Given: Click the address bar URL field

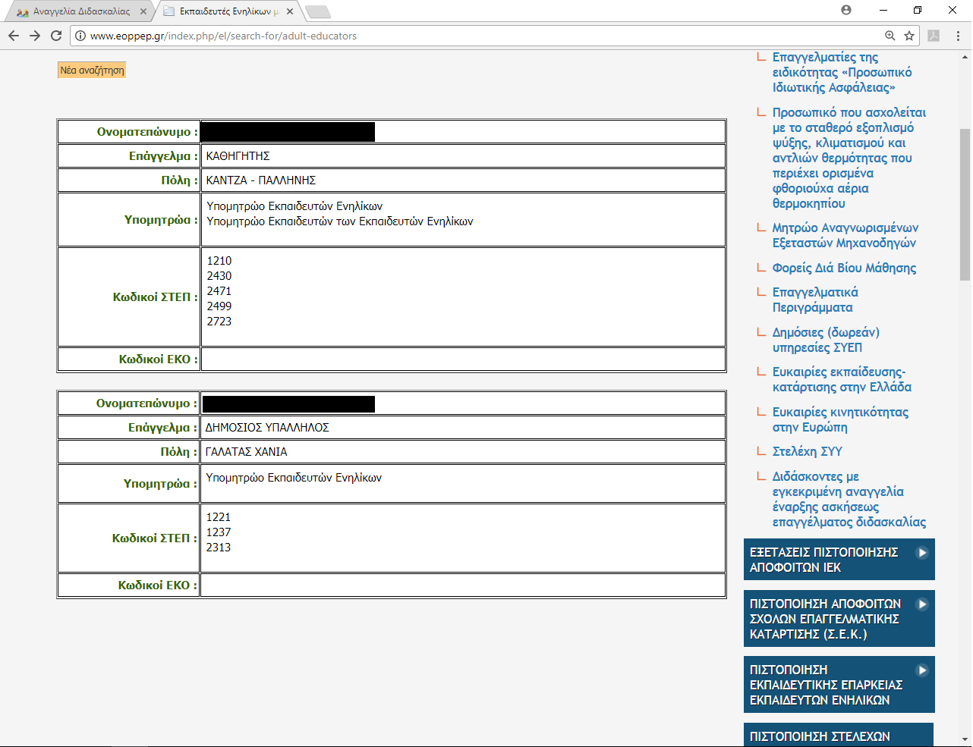Looking at the screenshot, I should [x=455, y=36].
